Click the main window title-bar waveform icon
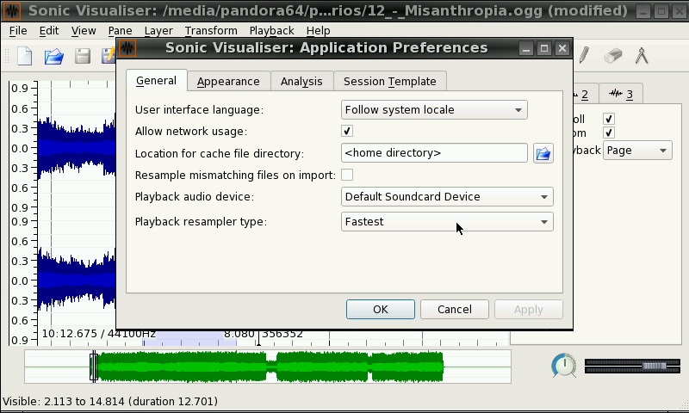The width and height of the screenshot is (689, 413). pos(12,10)
